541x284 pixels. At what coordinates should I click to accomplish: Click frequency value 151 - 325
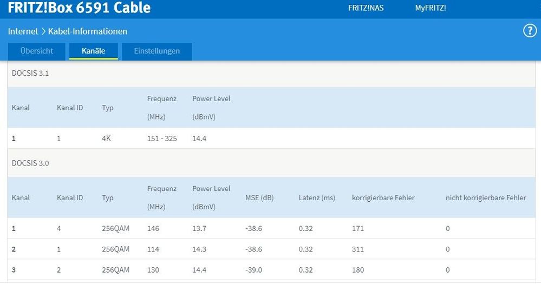[x=162, y=138]
